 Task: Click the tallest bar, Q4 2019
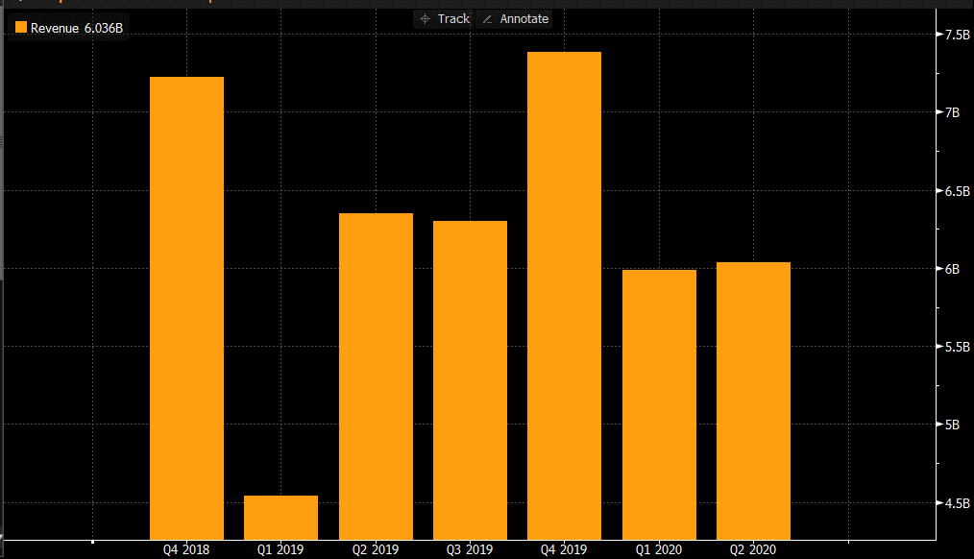point(564,295)
